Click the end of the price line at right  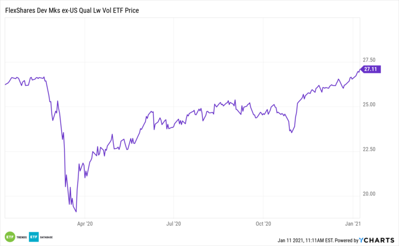(360, 69)
